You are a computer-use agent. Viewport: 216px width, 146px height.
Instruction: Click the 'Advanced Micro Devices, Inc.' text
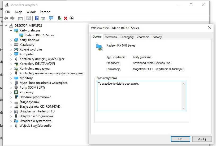coord(152,63)
